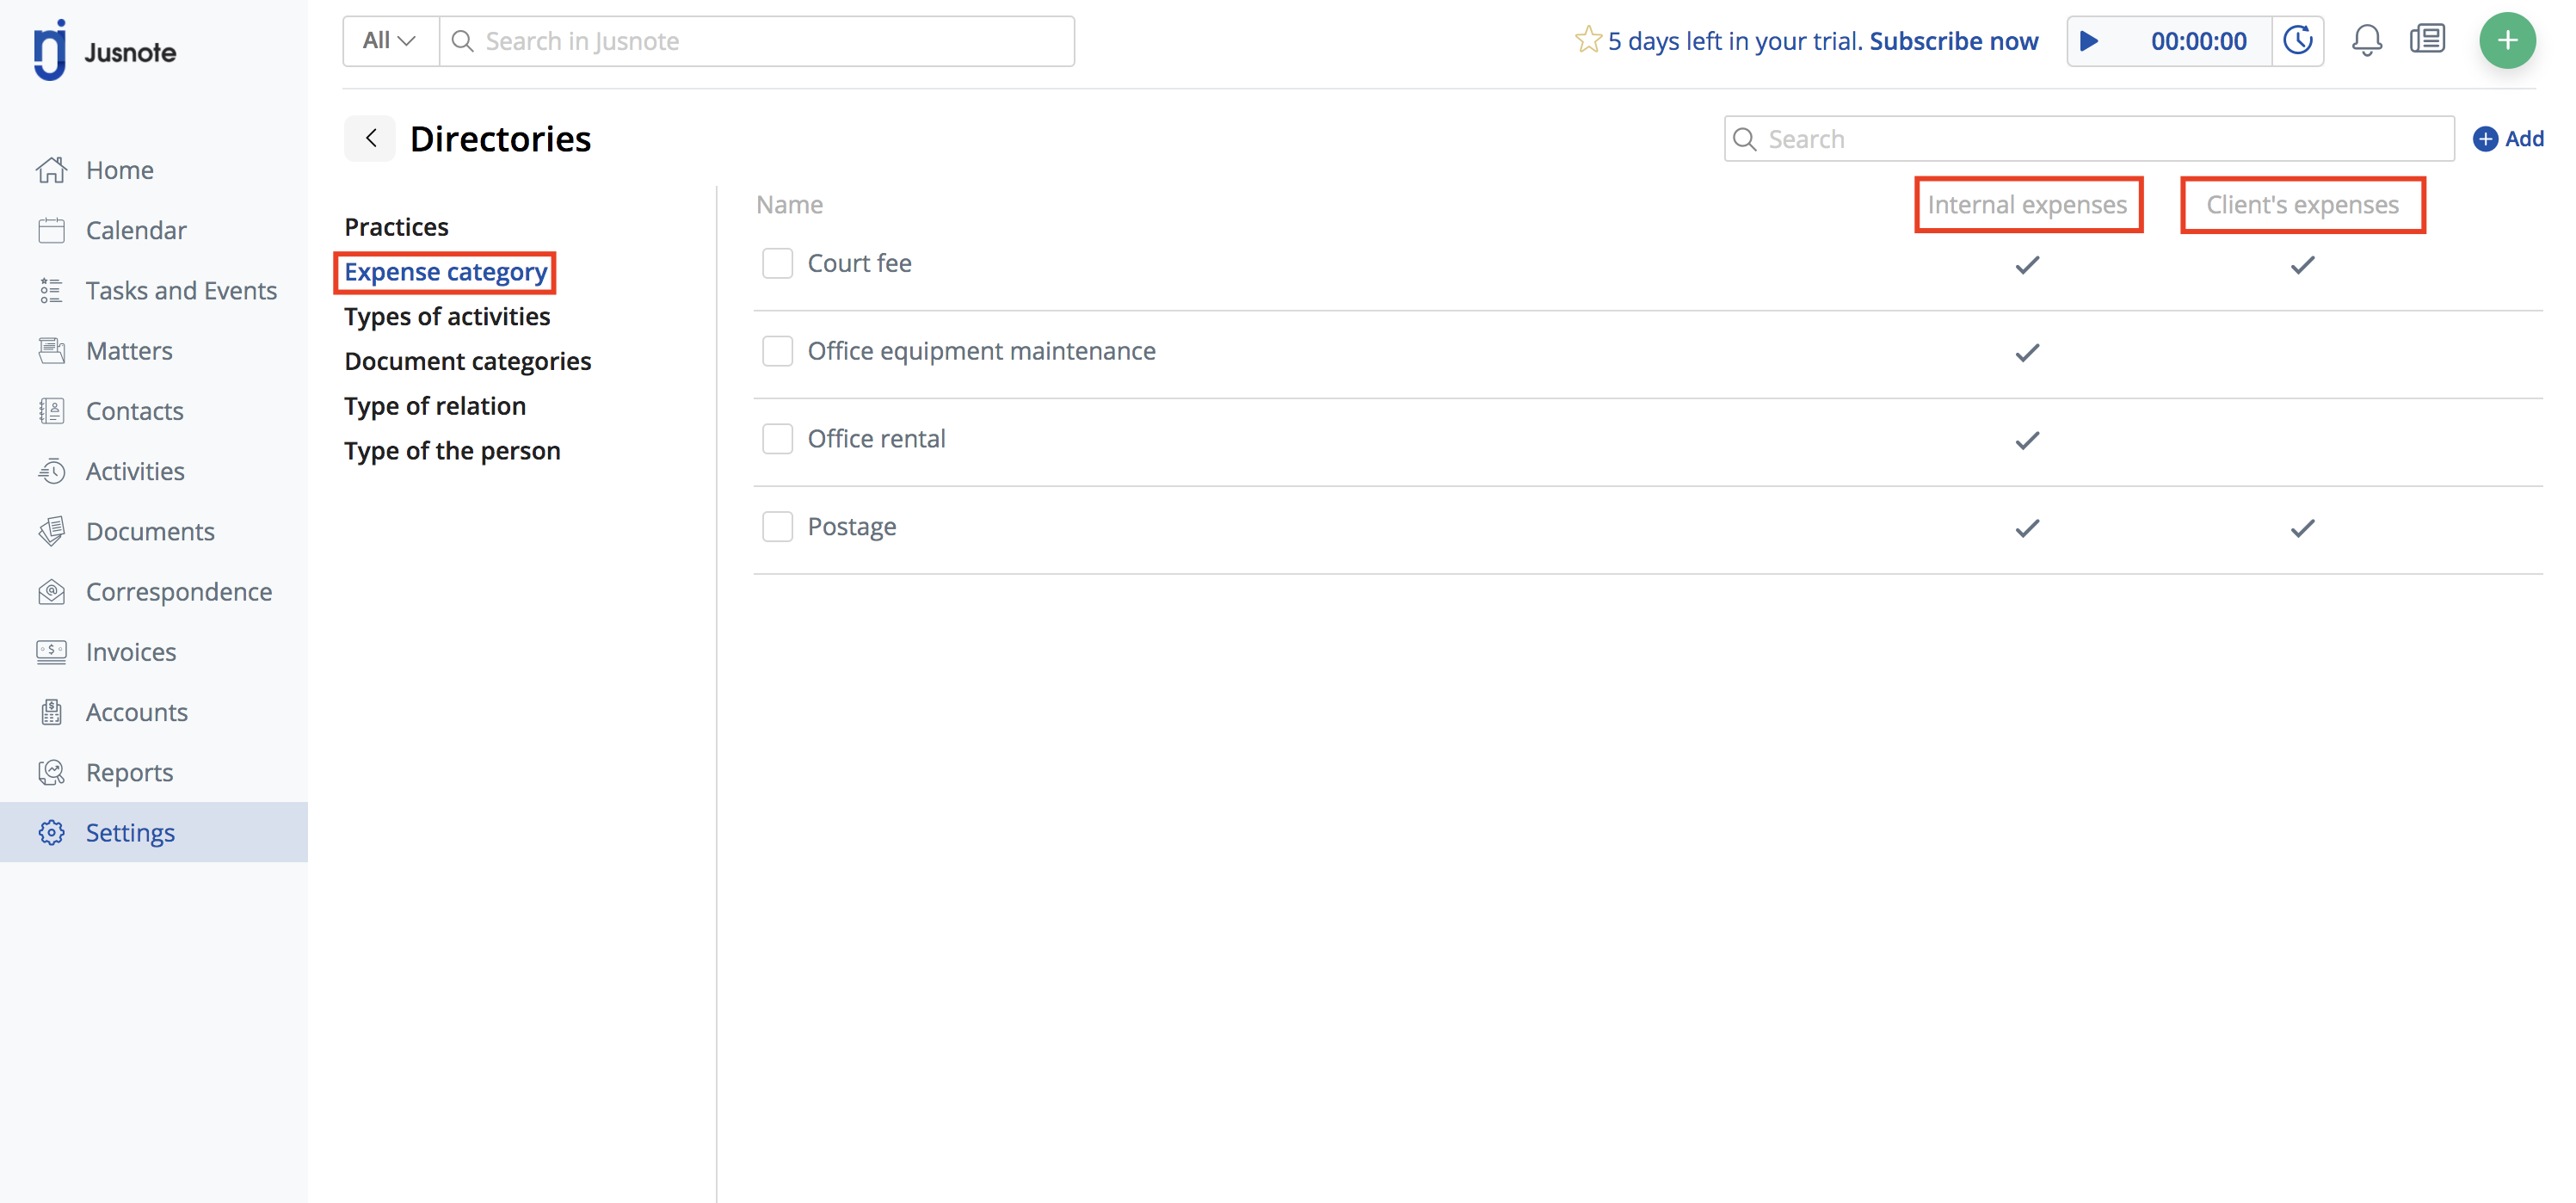2576x1203 pixels.
Task: Go to Tasks and Events
Action: tap(181, 290)
